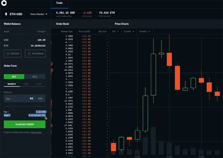223x158 pixels.
Task: Click the USD balance 100.00
Action: (42, 40)
